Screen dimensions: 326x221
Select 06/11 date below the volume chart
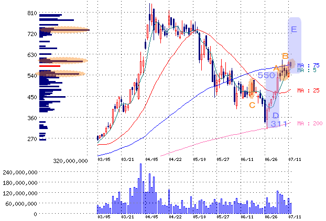point(247,217)
